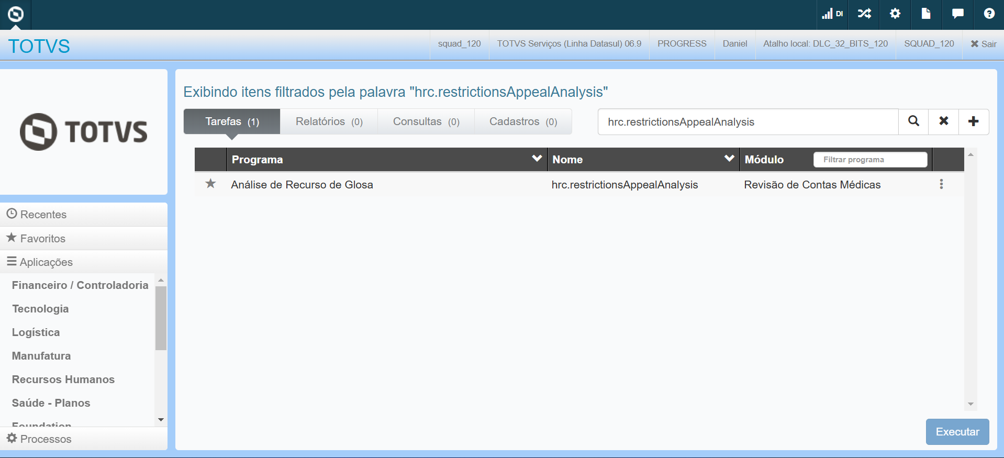
Task: Click the Executar button
Action: [x=957, y=432]
